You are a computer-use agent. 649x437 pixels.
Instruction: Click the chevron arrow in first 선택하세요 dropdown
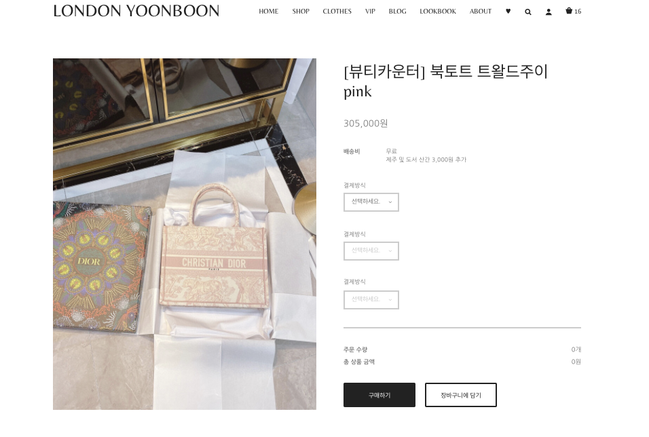pos(390,202)
